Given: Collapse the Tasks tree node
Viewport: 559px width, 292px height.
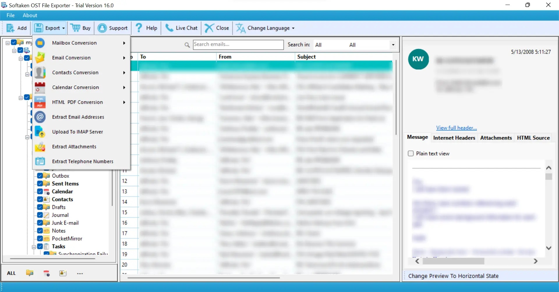Looking at the screenshot, I should (34, 247).
